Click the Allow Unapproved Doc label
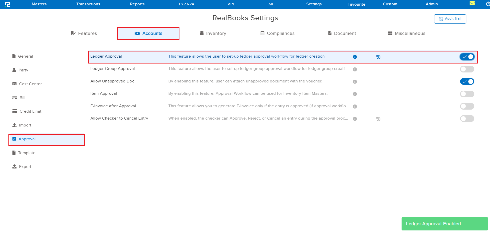Screen dimensions: 490x233 [x=112, y=81]
